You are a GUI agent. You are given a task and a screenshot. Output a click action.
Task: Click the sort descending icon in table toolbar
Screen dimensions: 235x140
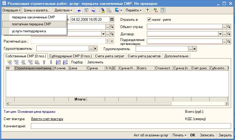coord(65,62)
